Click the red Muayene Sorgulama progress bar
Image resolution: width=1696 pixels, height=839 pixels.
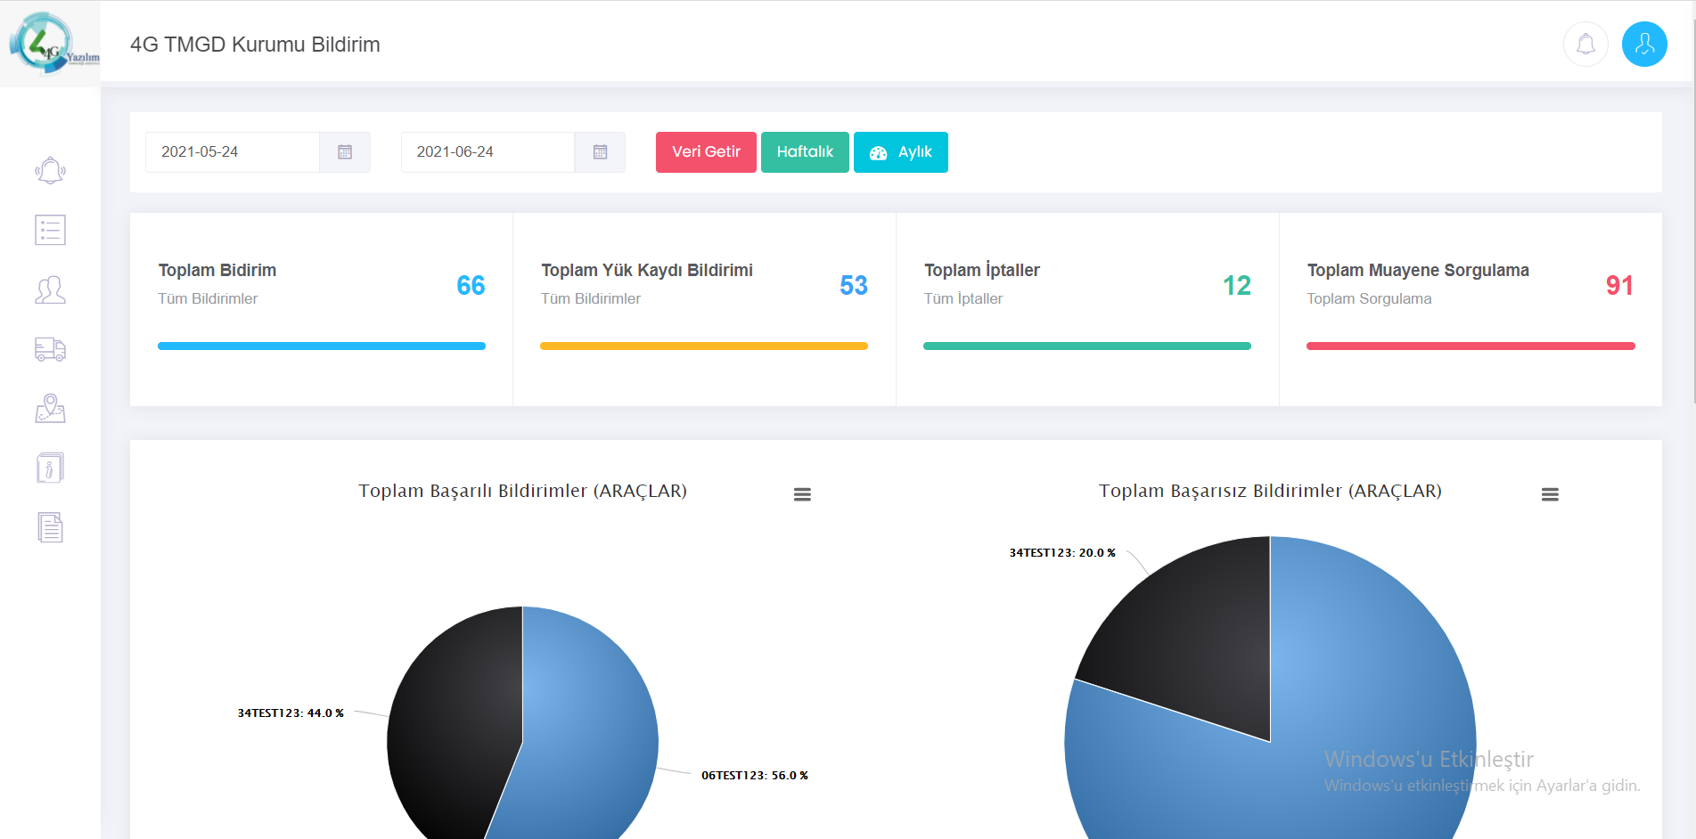(x=1471, y=346)
